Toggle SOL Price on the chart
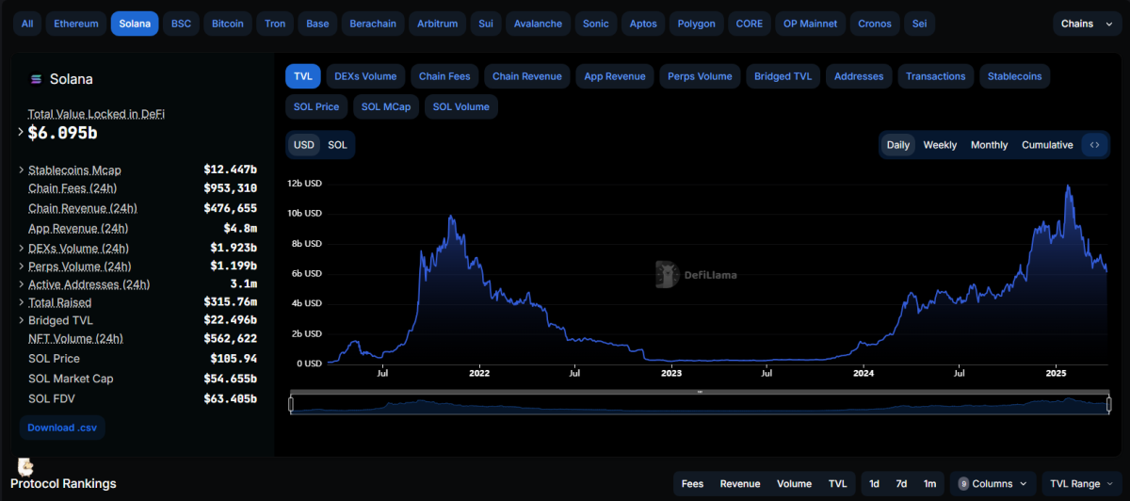1130x501 pixels. 316,106
